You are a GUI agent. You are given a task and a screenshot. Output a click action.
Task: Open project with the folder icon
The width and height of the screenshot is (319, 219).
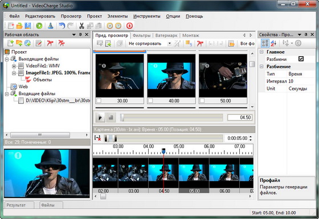coord(19,26)
